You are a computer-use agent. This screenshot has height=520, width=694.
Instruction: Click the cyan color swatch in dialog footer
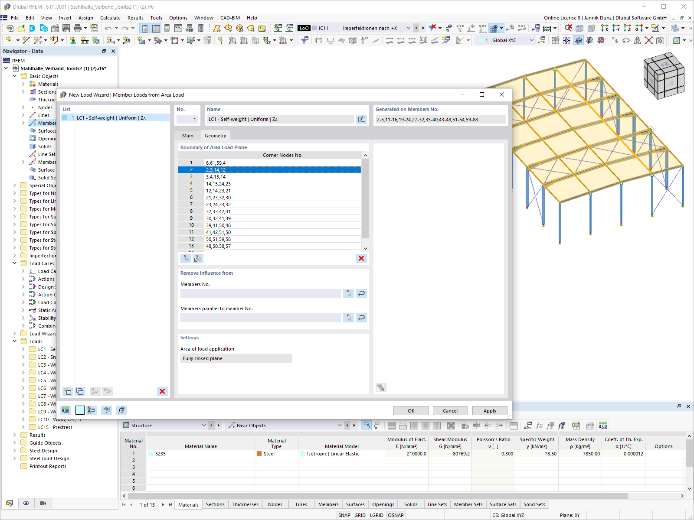tap(80, 410)
